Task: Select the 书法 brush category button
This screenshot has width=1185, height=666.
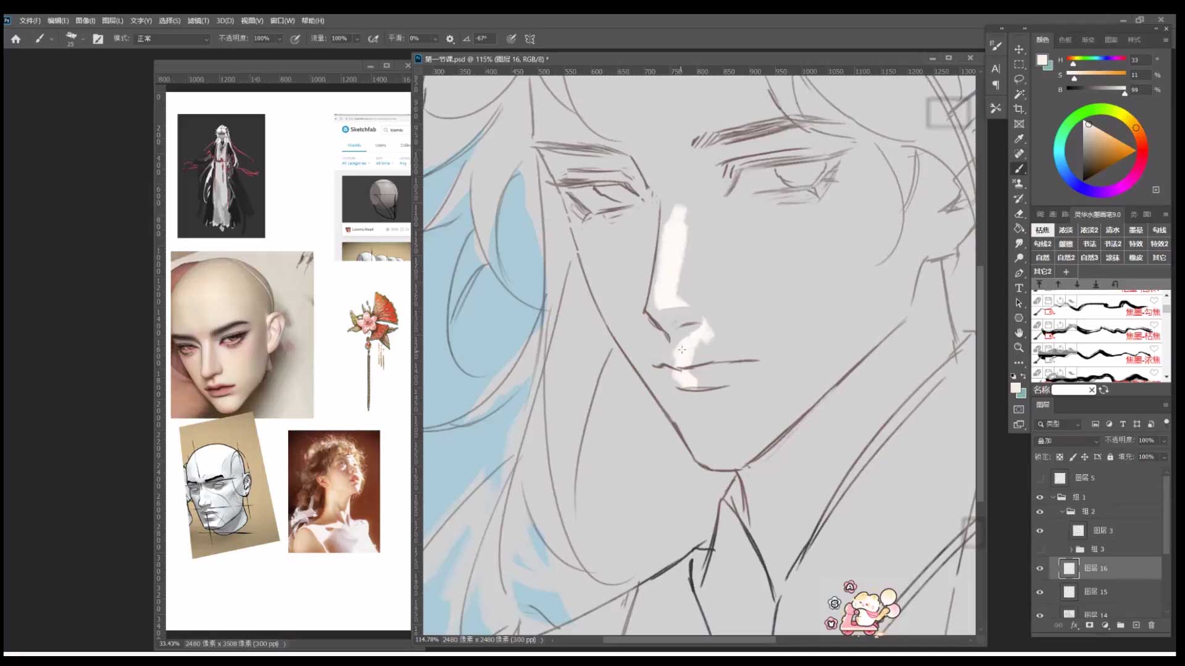Action: [1089, 244]
